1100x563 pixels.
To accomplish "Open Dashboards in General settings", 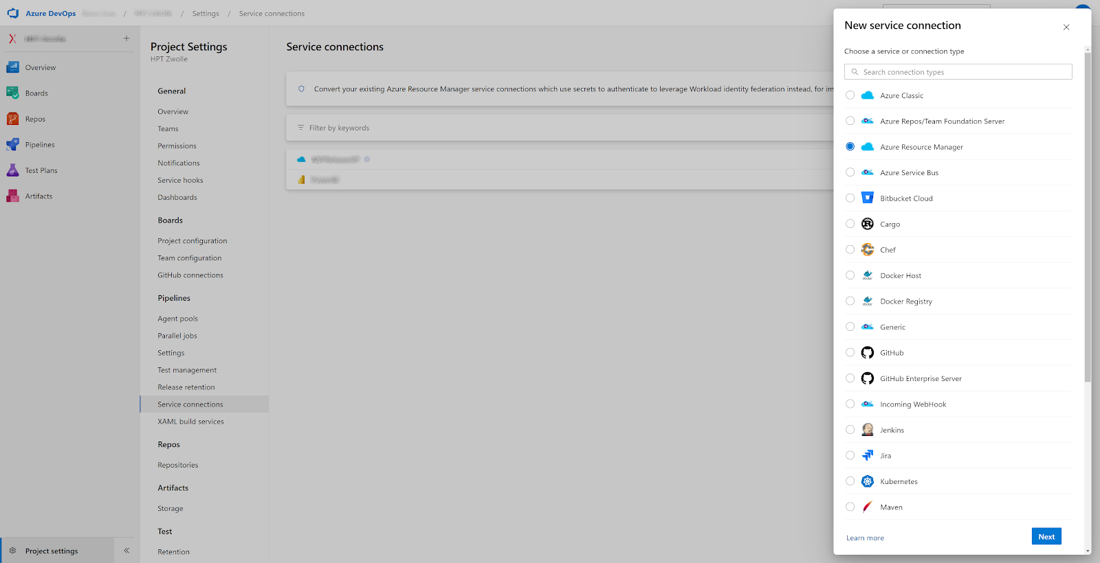I will [177, 197].
